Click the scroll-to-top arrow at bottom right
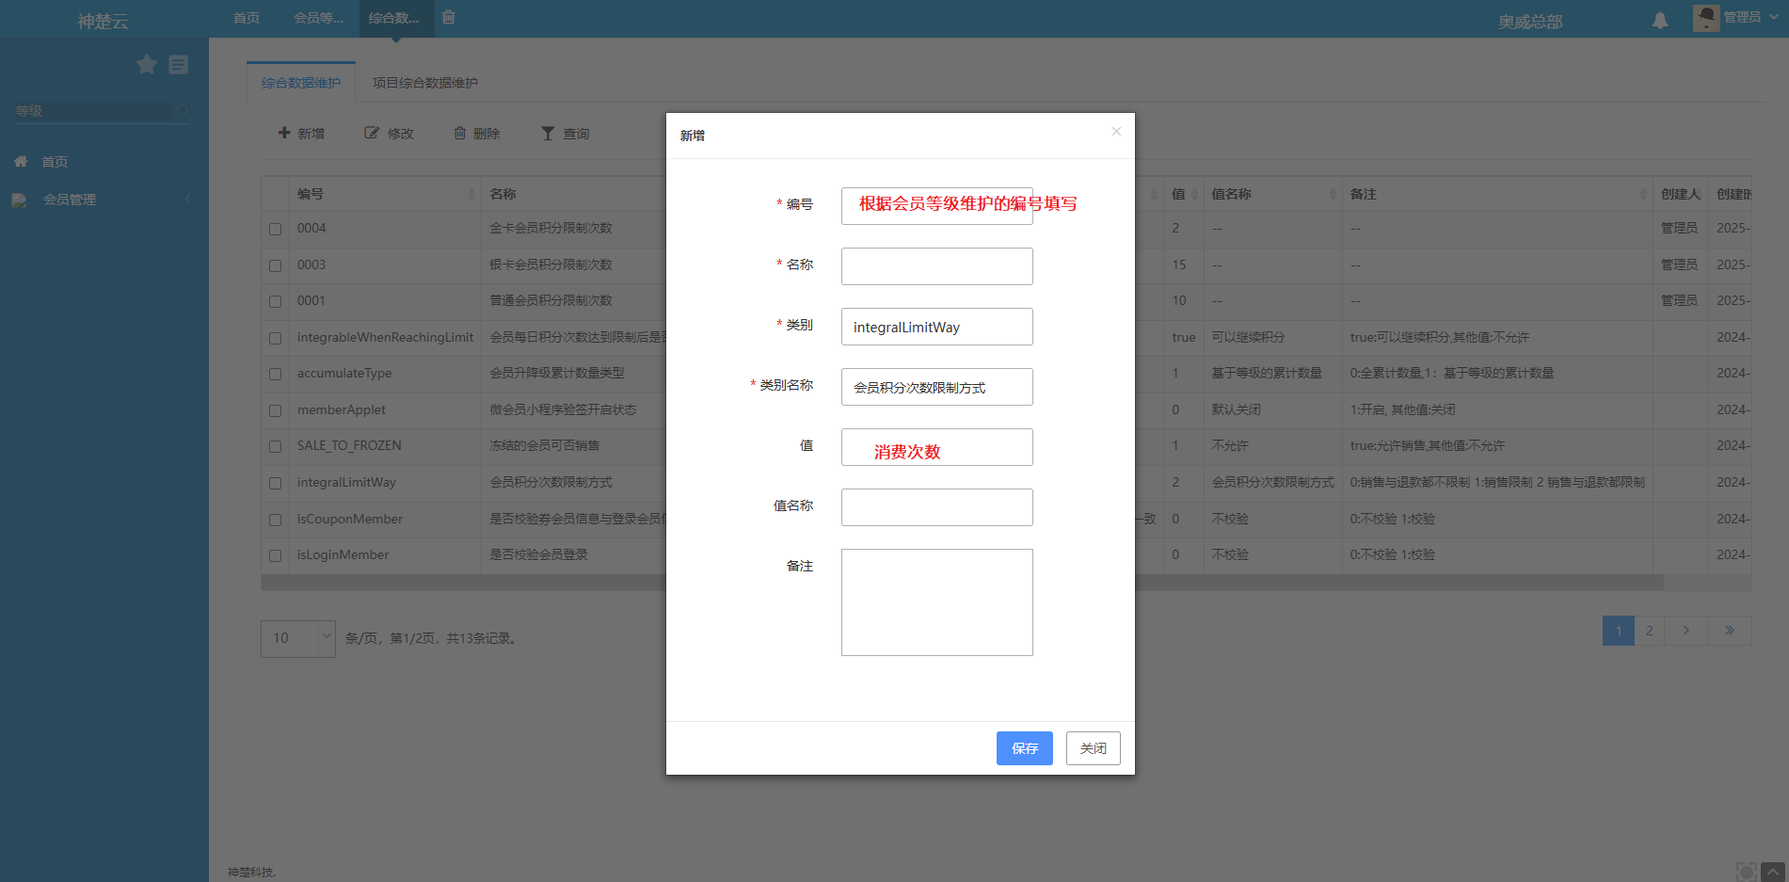 tap(1773, 872)
